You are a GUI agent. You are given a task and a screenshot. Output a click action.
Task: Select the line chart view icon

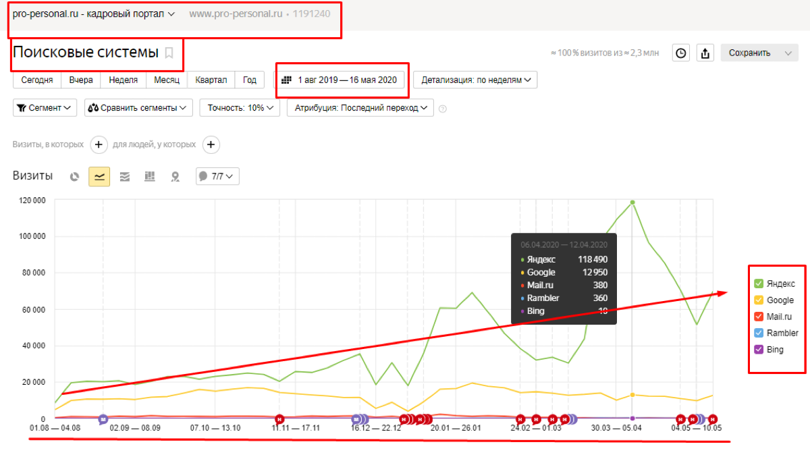tap(99, 177)
